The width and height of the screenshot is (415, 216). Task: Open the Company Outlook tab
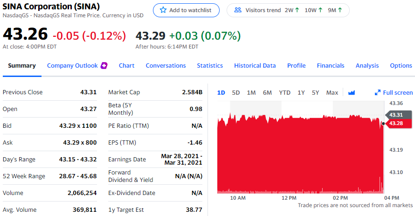pyautogui.click(x=72, y=66)
